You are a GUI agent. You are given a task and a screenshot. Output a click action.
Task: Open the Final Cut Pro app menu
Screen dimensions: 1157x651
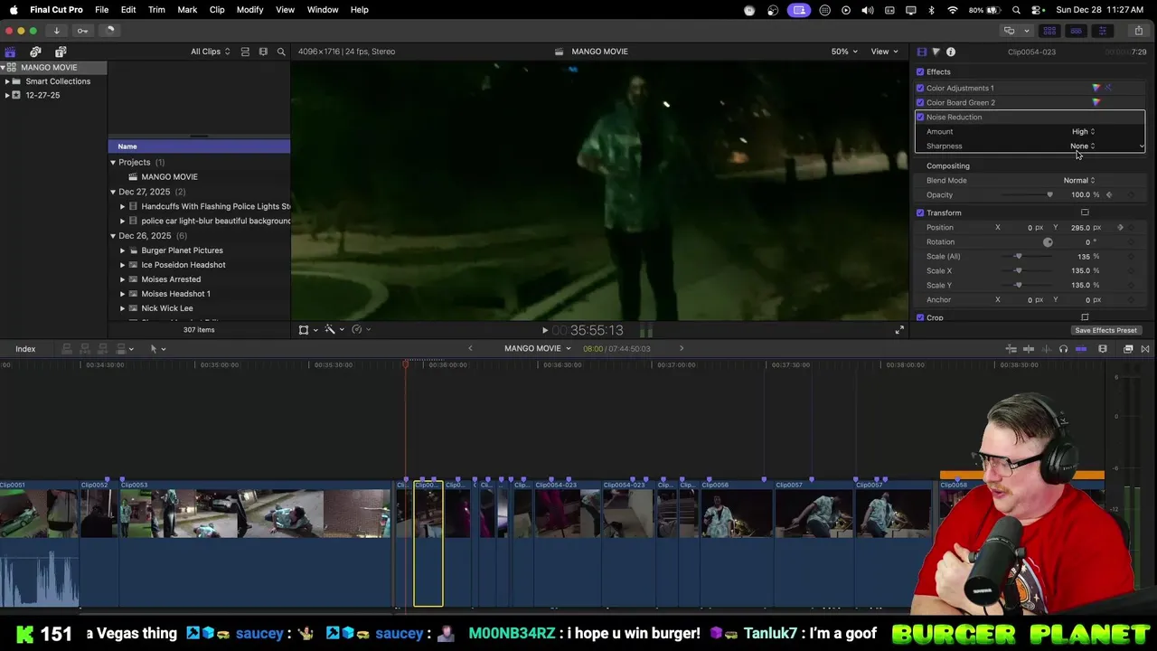pyautogui.click(x=56, y=10)
